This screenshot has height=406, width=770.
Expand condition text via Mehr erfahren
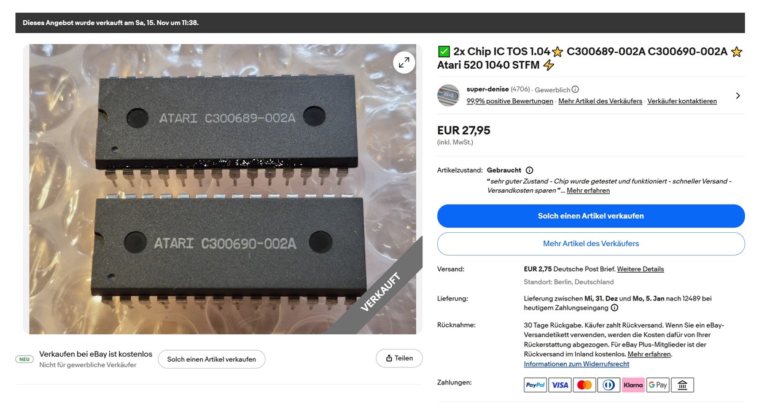pos(588,191)
